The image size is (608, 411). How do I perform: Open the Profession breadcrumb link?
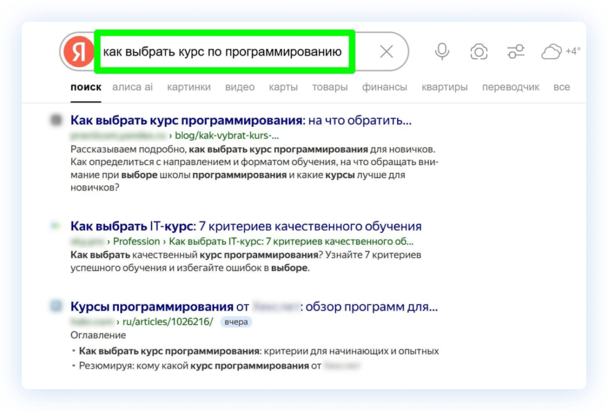pos(136,242)
